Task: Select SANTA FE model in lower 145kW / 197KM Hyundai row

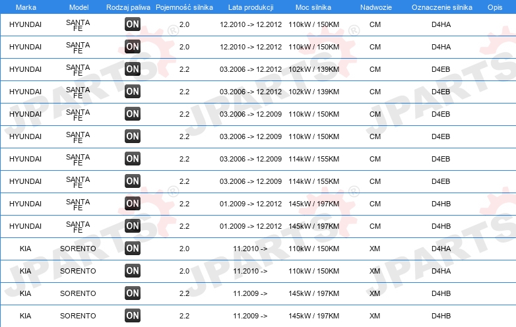Action: click(x=78, y=227)
